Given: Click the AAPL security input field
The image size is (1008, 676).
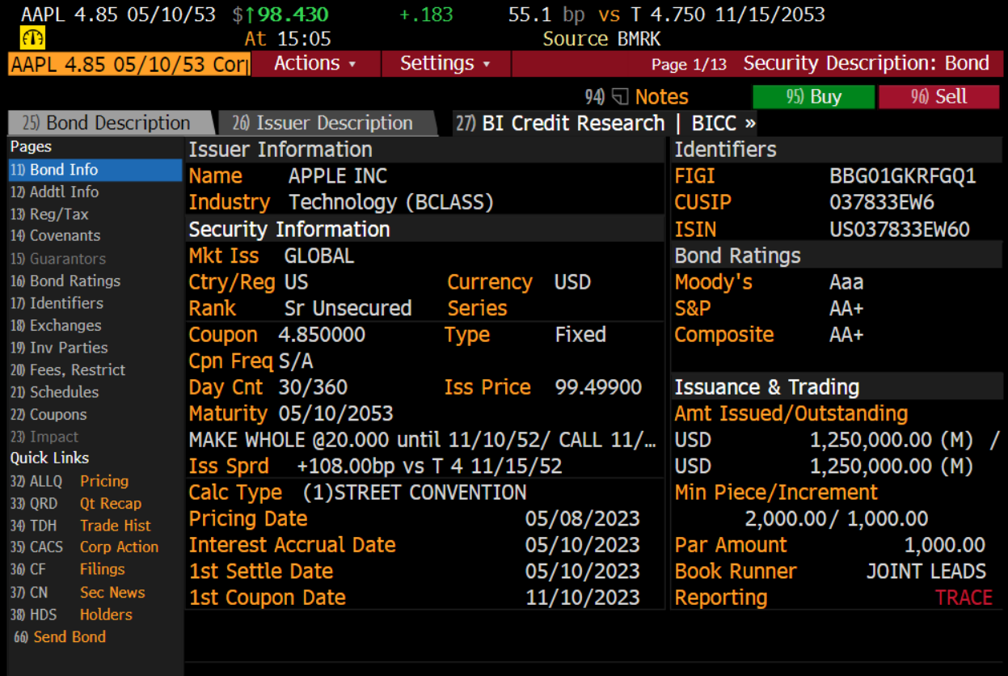Looking at the screenshot, I should [128, 65].
